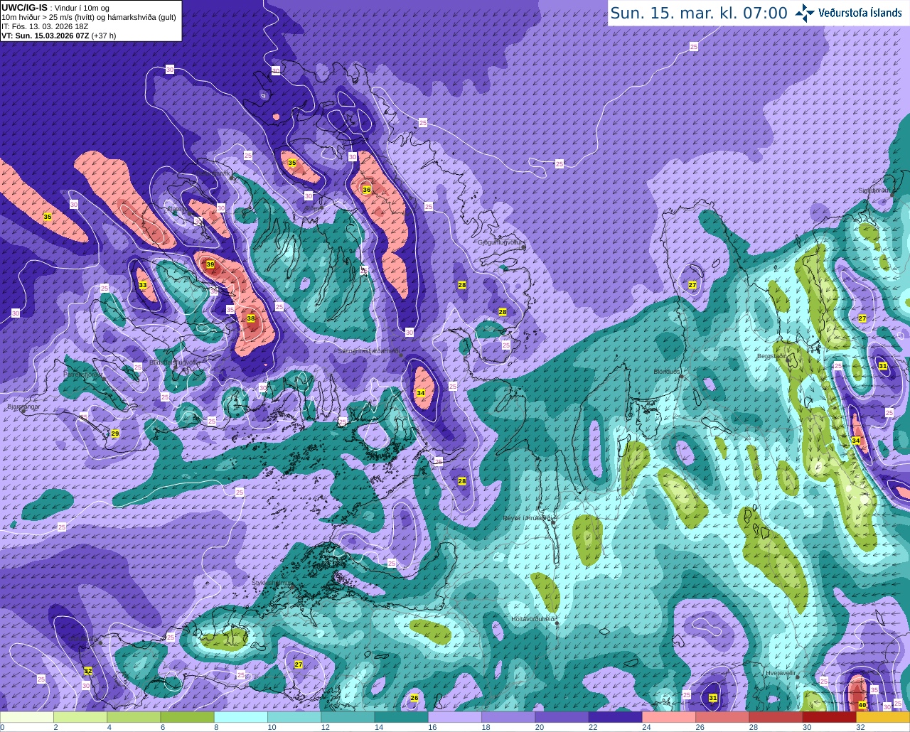Pick the 12–14 m/s teal legend swatch

tap(348, 717)
